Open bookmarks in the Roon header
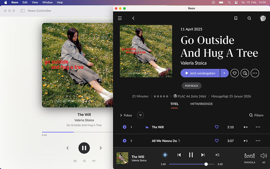The image size is (270, 169). [x=236, y=18]
